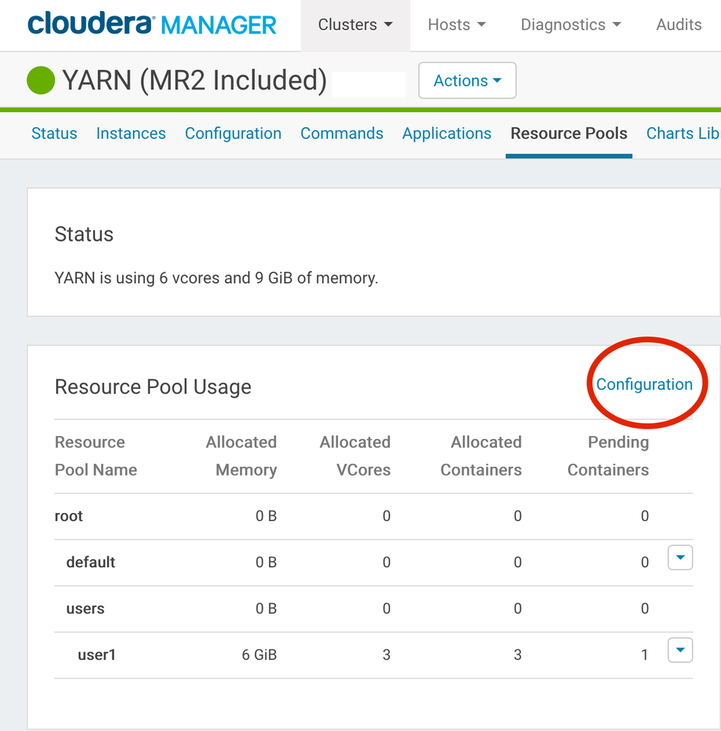The height and width of the screenshot is (731, 721).
Task: Select the Resource Pools tab
Action: [x=569, y=133]
